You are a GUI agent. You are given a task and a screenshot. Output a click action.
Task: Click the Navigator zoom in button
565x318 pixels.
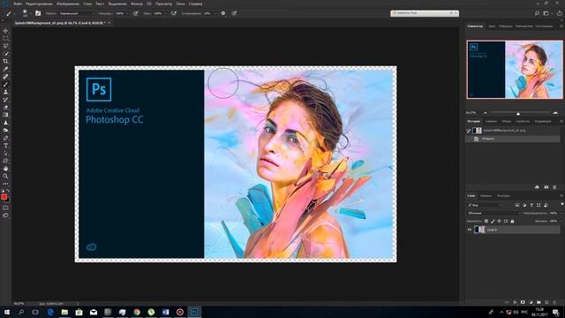point(555,113)
